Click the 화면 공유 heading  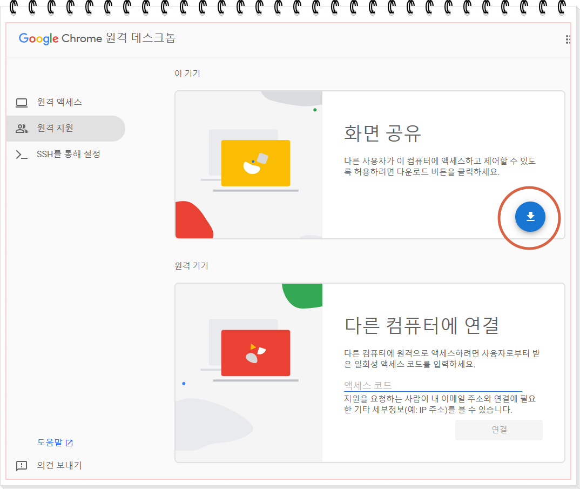tap(382, 133)
